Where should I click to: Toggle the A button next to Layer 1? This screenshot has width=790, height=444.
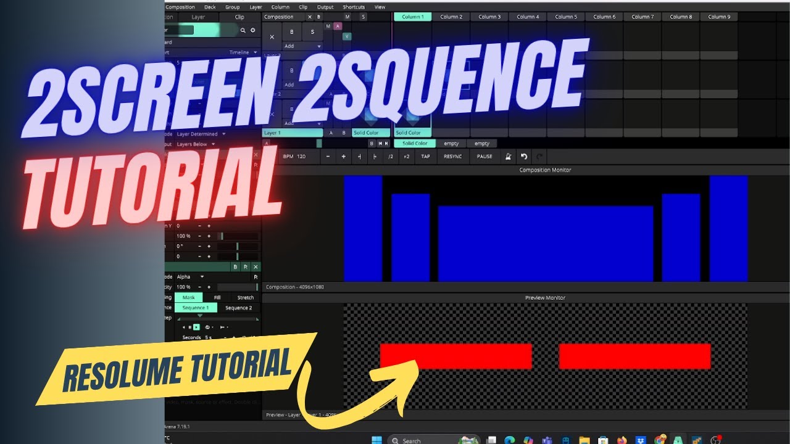[x=331, y=133]
